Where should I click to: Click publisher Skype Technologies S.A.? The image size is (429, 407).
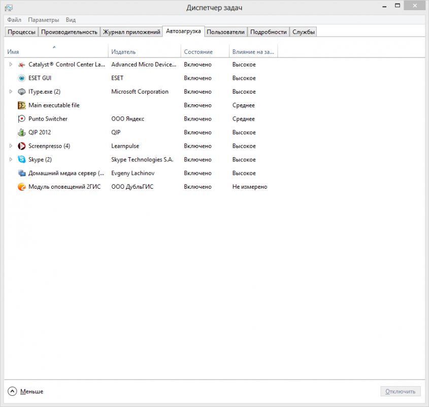coord(142,159)
